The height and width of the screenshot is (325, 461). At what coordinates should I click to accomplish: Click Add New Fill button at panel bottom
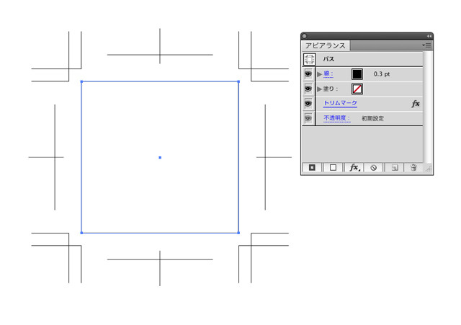point(333,167)
